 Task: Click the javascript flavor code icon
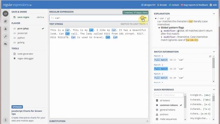[14, 33]
